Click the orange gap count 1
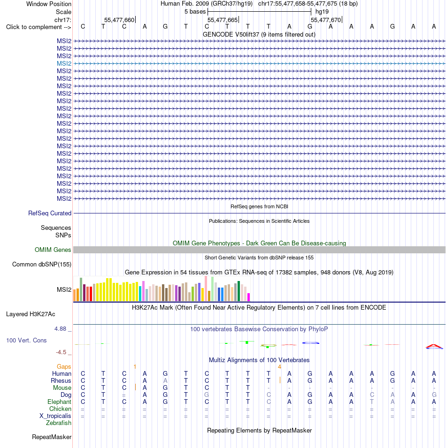The width and height of the screenshot is (446, 448). coord(135,366)
